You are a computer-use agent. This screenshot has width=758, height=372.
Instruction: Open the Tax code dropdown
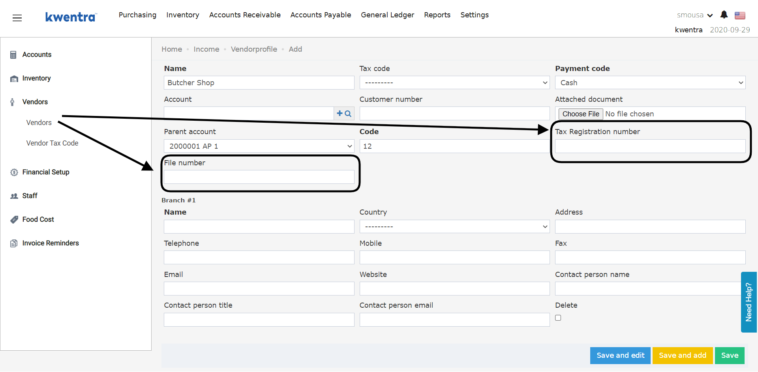coord(454,83)
